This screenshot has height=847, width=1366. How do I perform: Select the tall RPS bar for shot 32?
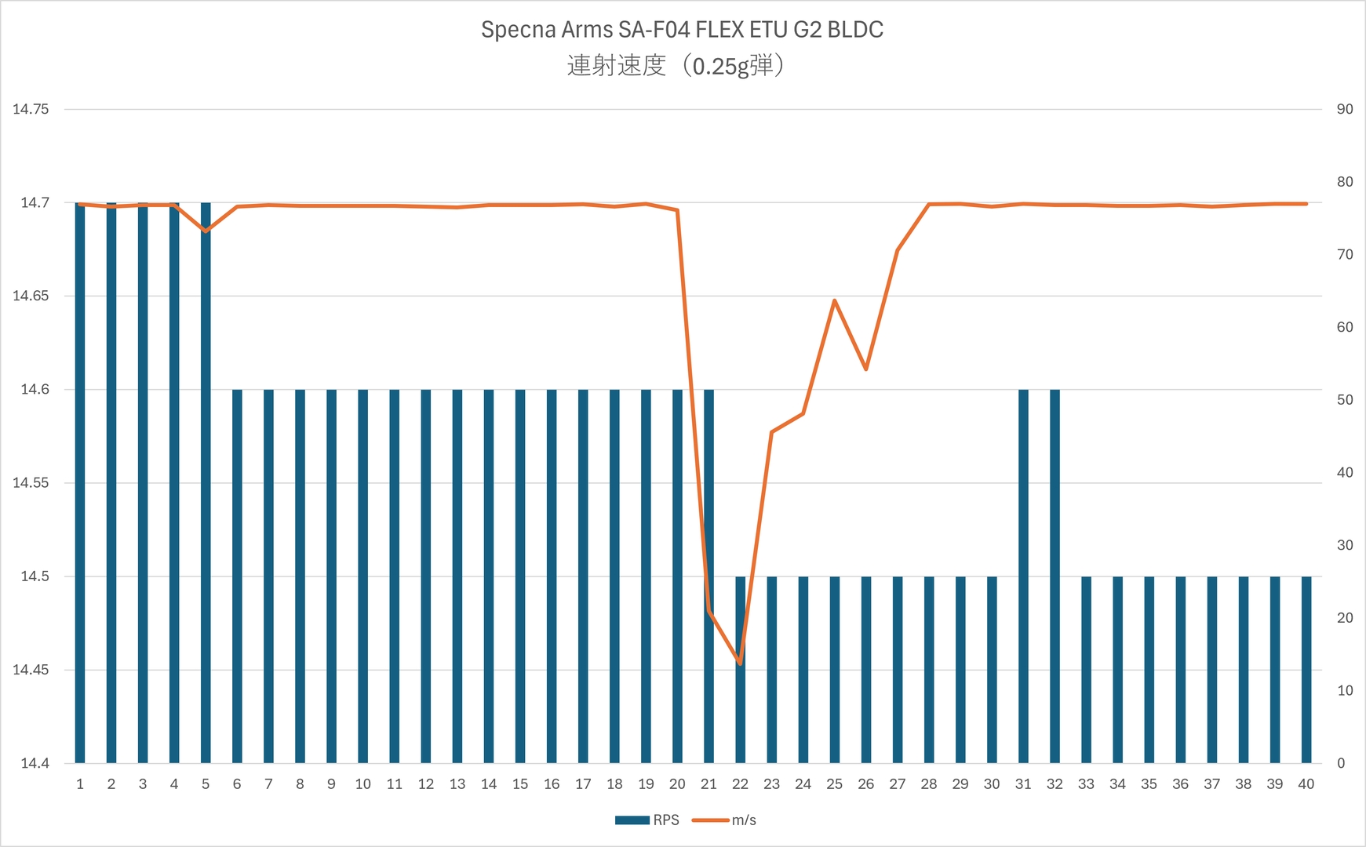1055,576
